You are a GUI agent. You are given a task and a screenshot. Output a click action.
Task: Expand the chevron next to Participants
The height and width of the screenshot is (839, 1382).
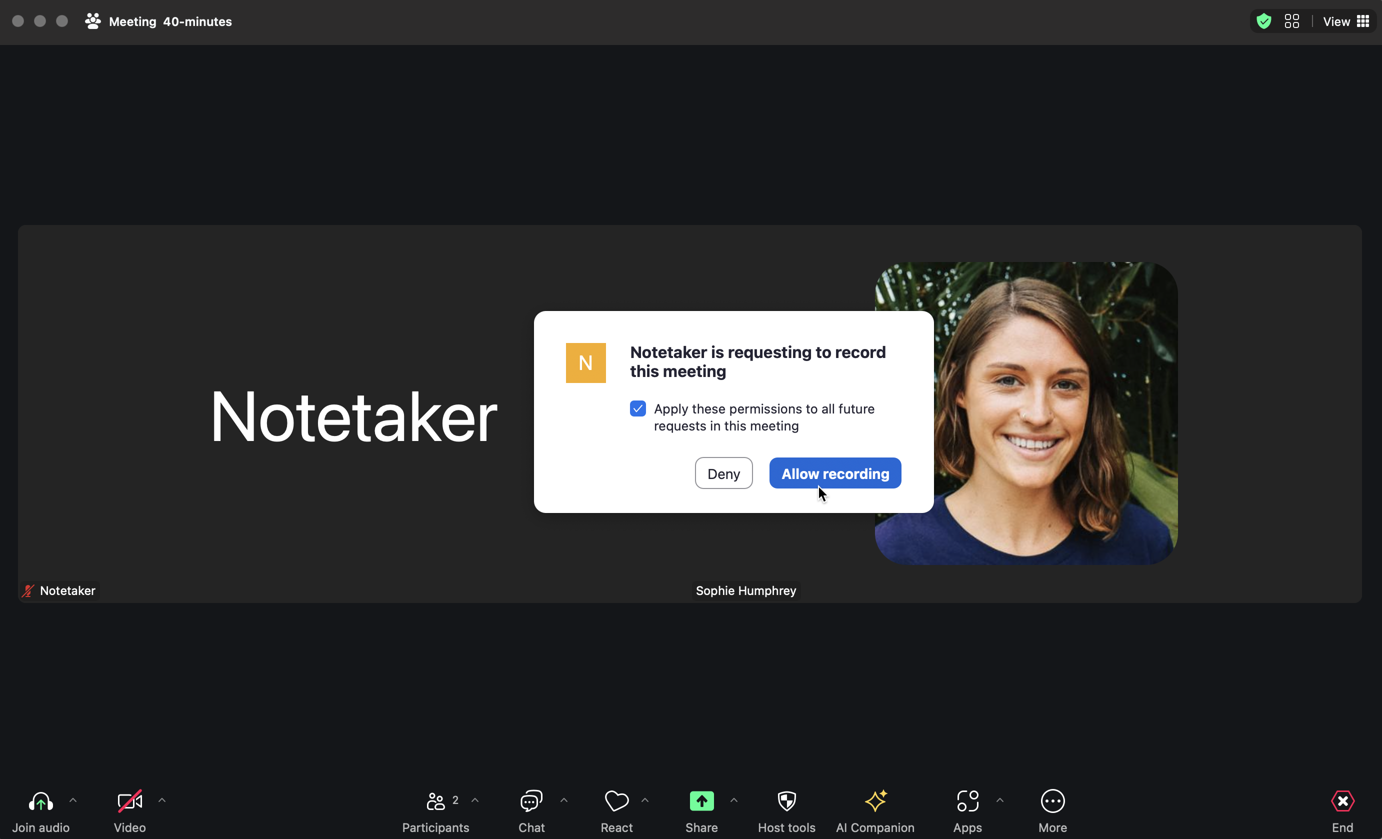tap(475, 800)
